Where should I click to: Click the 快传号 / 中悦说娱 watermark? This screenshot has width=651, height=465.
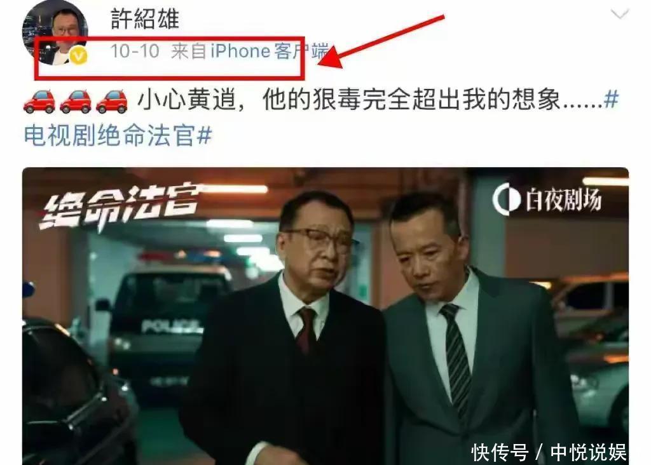coord(549,452)
